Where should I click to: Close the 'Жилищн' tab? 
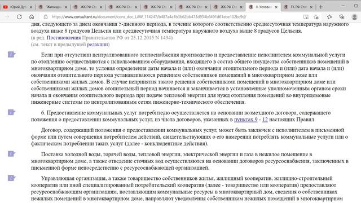[66, 7]
